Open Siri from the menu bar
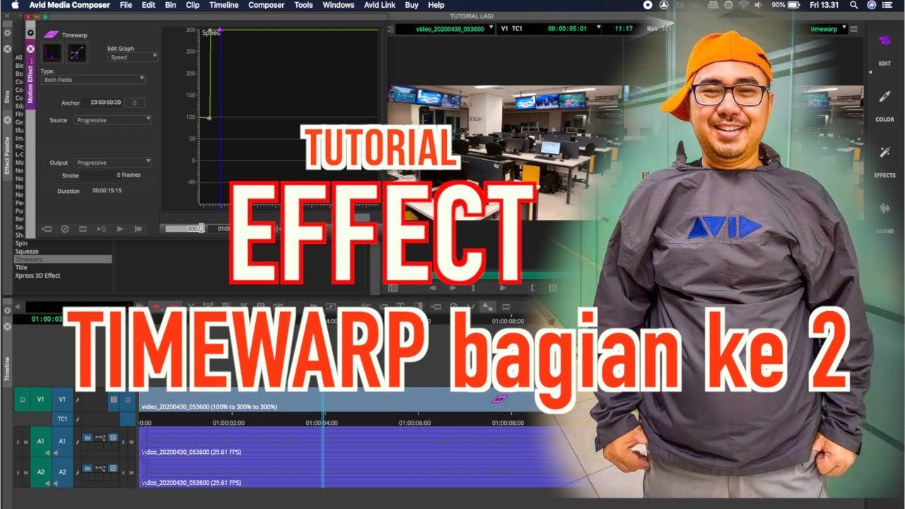This screenshot has width=905, height=509. pyautogui.click(x=871, y=5)
